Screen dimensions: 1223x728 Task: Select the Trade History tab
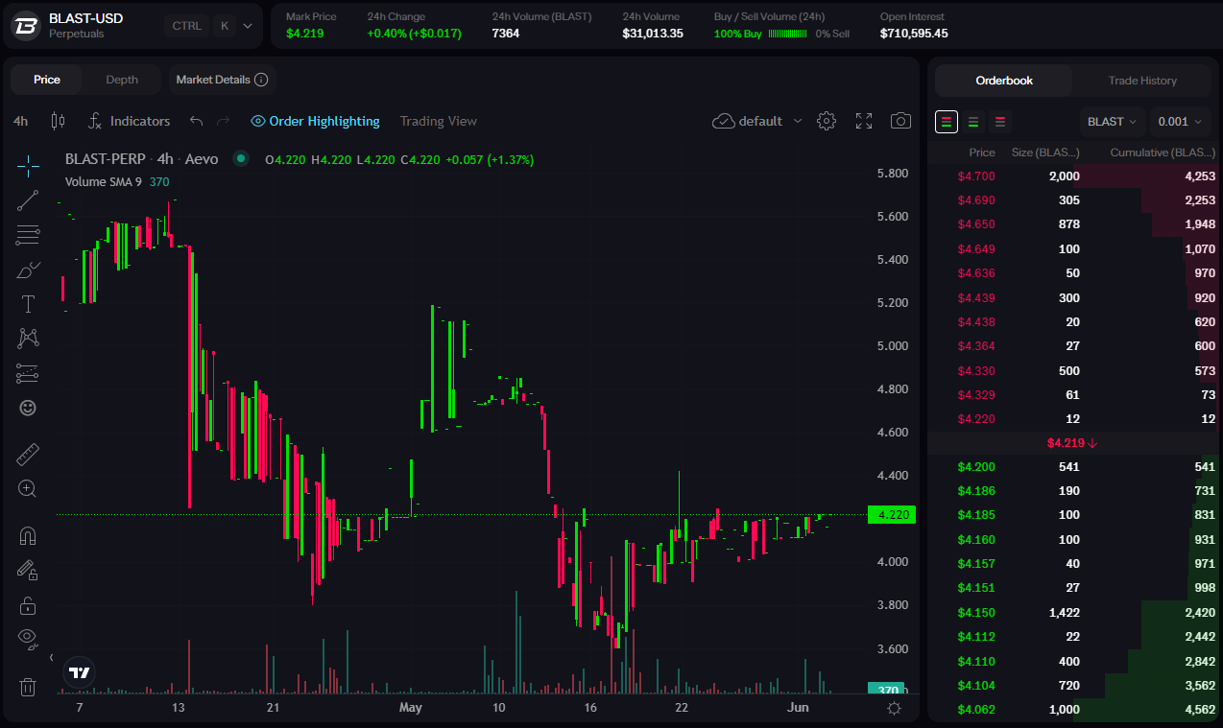pyautogui.click(x=1142, y=81)
